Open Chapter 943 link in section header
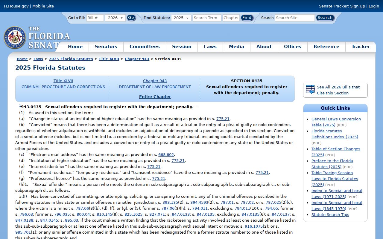Screen dimensions: 383x239 click(155, 81)
